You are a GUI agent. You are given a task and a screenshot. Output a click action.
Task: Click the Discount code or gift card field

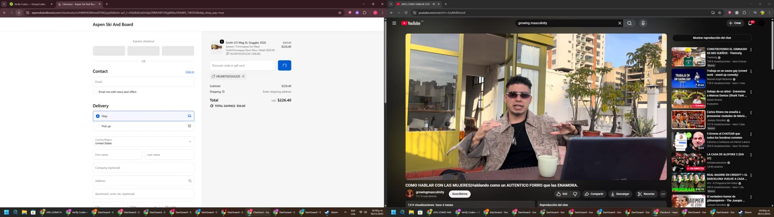click(243, 65)
